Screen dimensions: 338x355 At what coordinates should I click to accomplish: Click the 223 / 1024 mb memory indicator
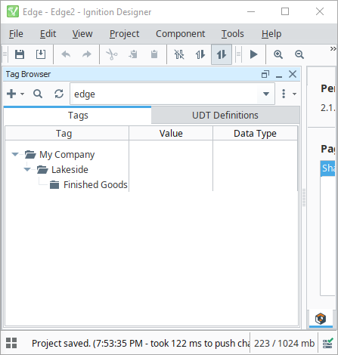coord(284,343)
